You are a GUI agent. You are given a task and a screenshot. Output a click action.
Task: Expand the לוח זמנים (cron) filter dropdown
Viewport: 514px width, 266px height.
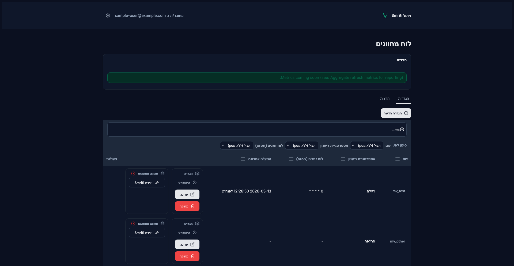pos(236,145)
